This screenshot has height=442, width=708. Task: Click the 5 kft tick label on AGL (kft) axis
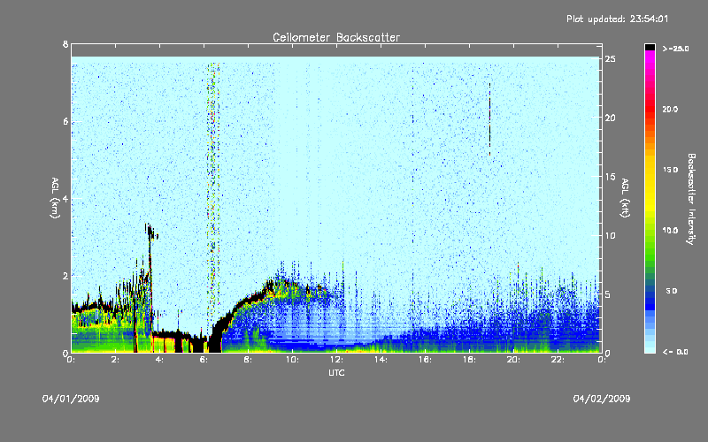click(608, 294)
